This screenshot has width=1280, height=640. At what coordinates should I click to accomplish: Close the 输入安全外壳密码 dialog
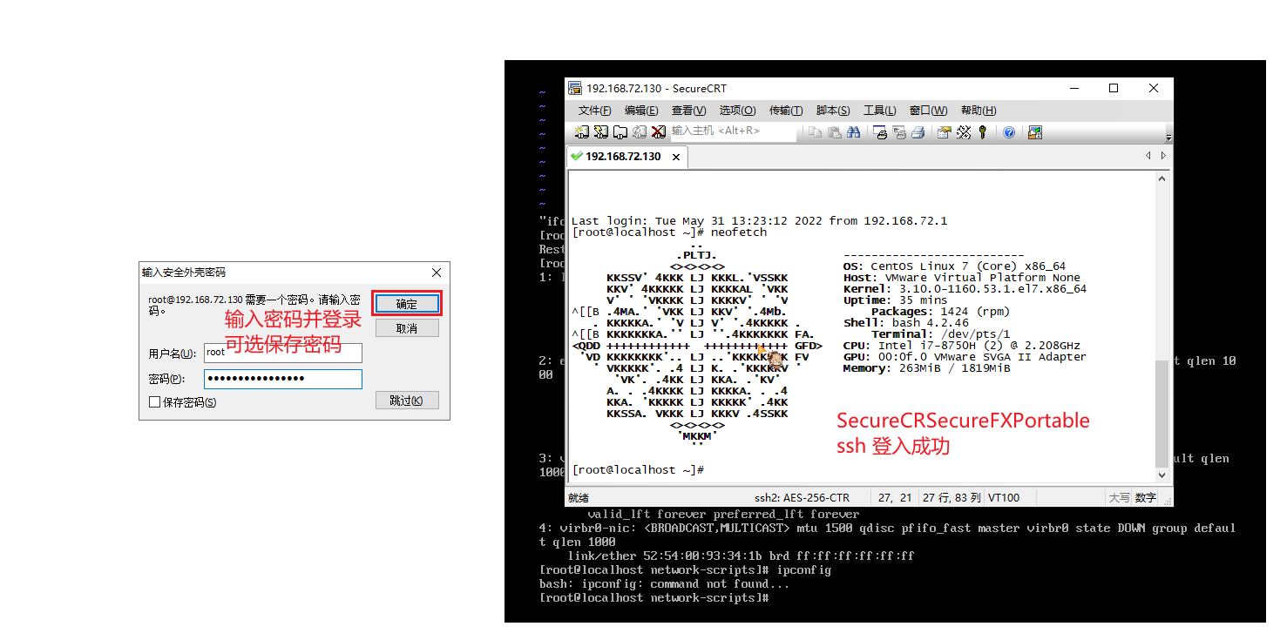click(x=437, y=273)
